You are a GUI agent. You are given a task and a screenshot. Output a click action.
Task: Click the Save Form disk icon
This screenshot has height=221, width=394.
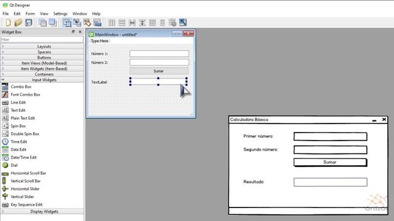pos(29,23)
